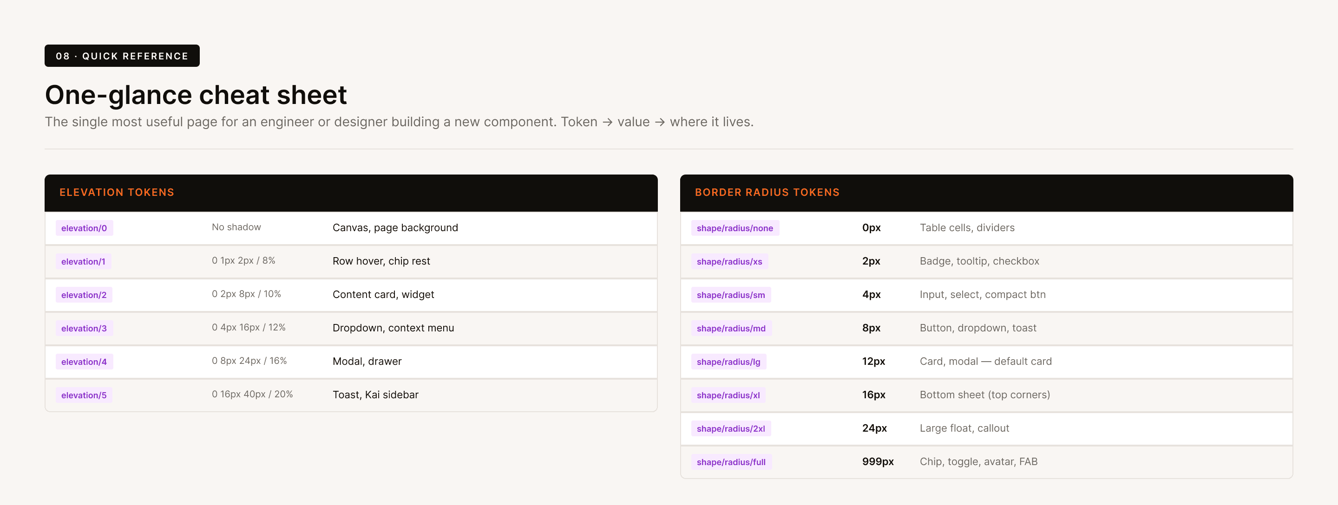Select the shape/radius/lg token chip
This screenshot has height=505, width=1338.
coord(728,361)
